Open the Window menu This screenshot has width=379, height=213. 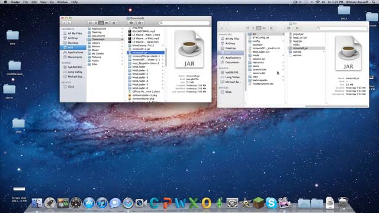point(62,2)
